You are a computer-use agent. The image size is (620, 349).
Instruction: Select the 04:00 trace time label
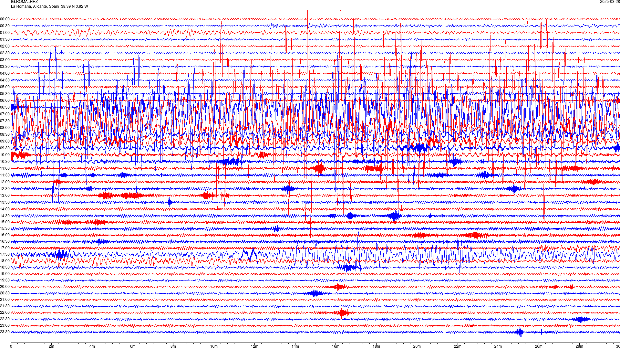[5, 73]
